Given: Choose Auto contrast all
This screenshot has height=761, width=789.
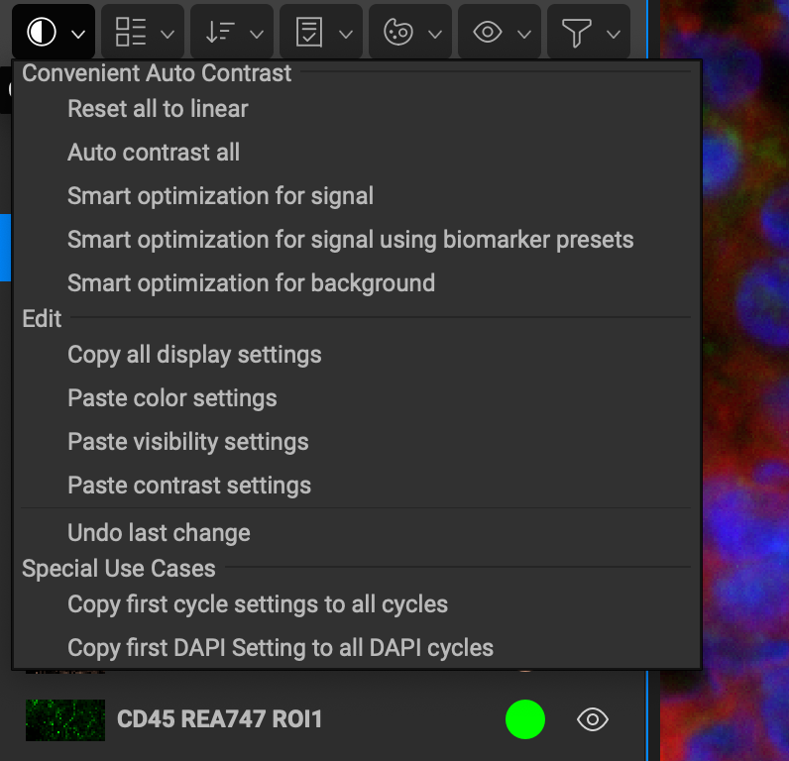Looking at the screenshot, I should (x=357, y=153).
